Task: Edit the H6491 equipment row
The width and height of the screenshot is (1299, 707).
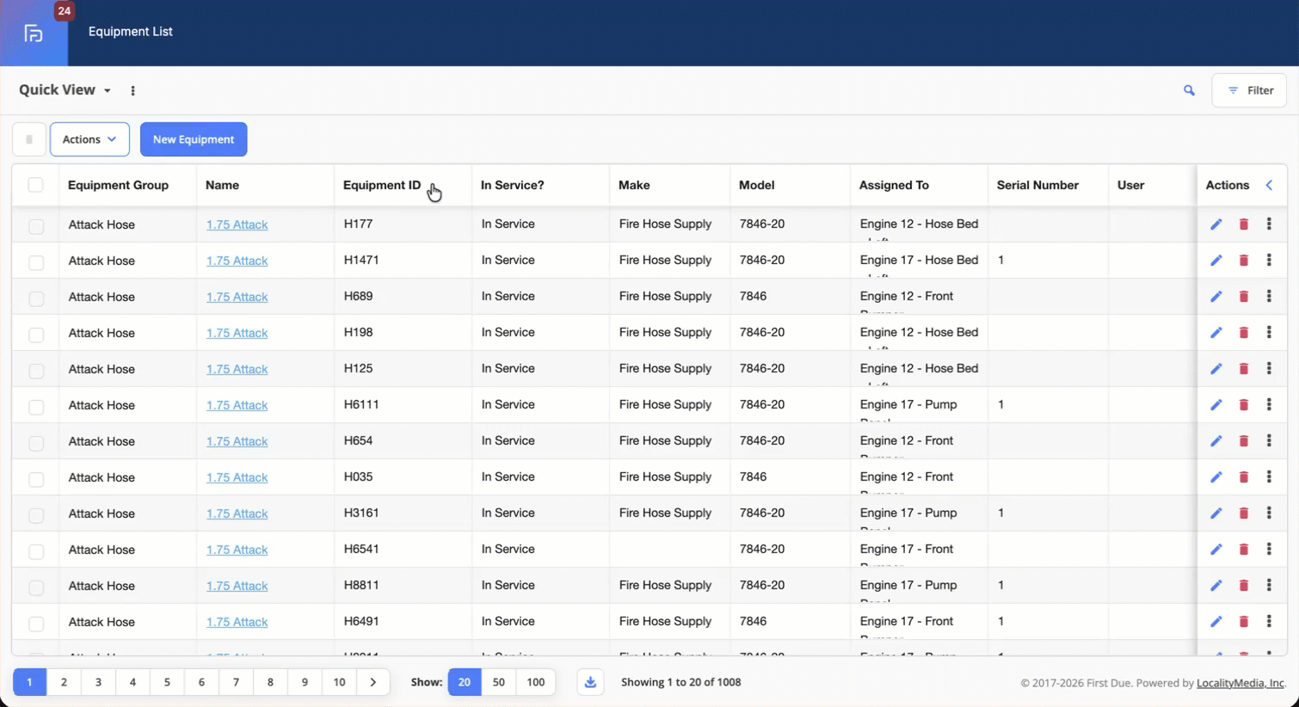Action: tap(1216, 622)
